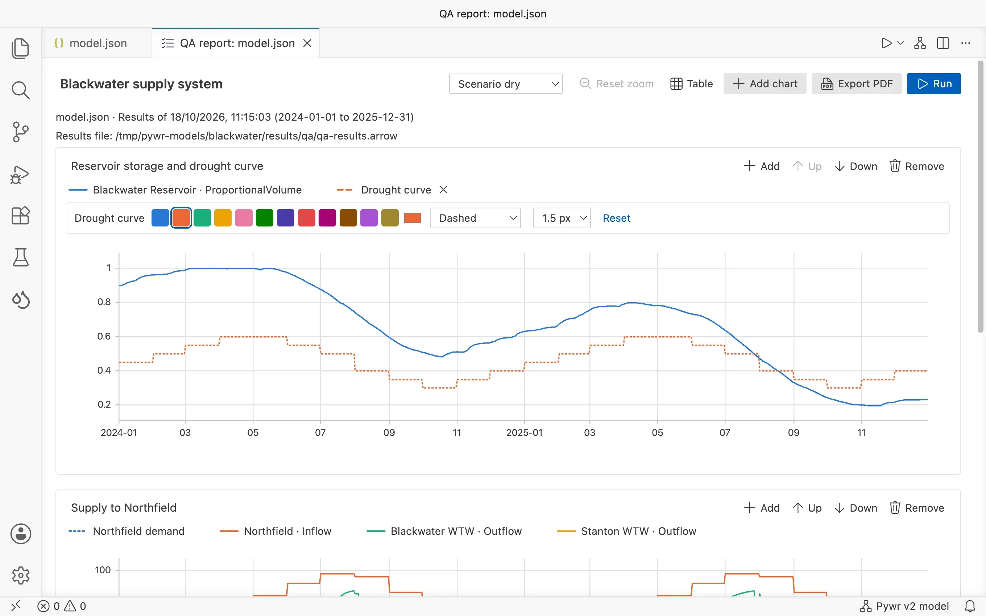
Task: Open the custom color picker swatch
Action: click(x=412, y=218)
